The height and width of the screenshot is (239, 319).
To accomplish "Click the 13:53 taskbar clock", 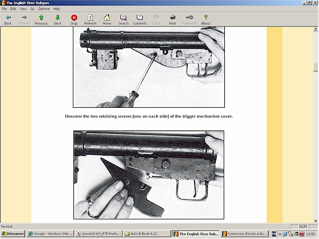I will tap(310, 234).
